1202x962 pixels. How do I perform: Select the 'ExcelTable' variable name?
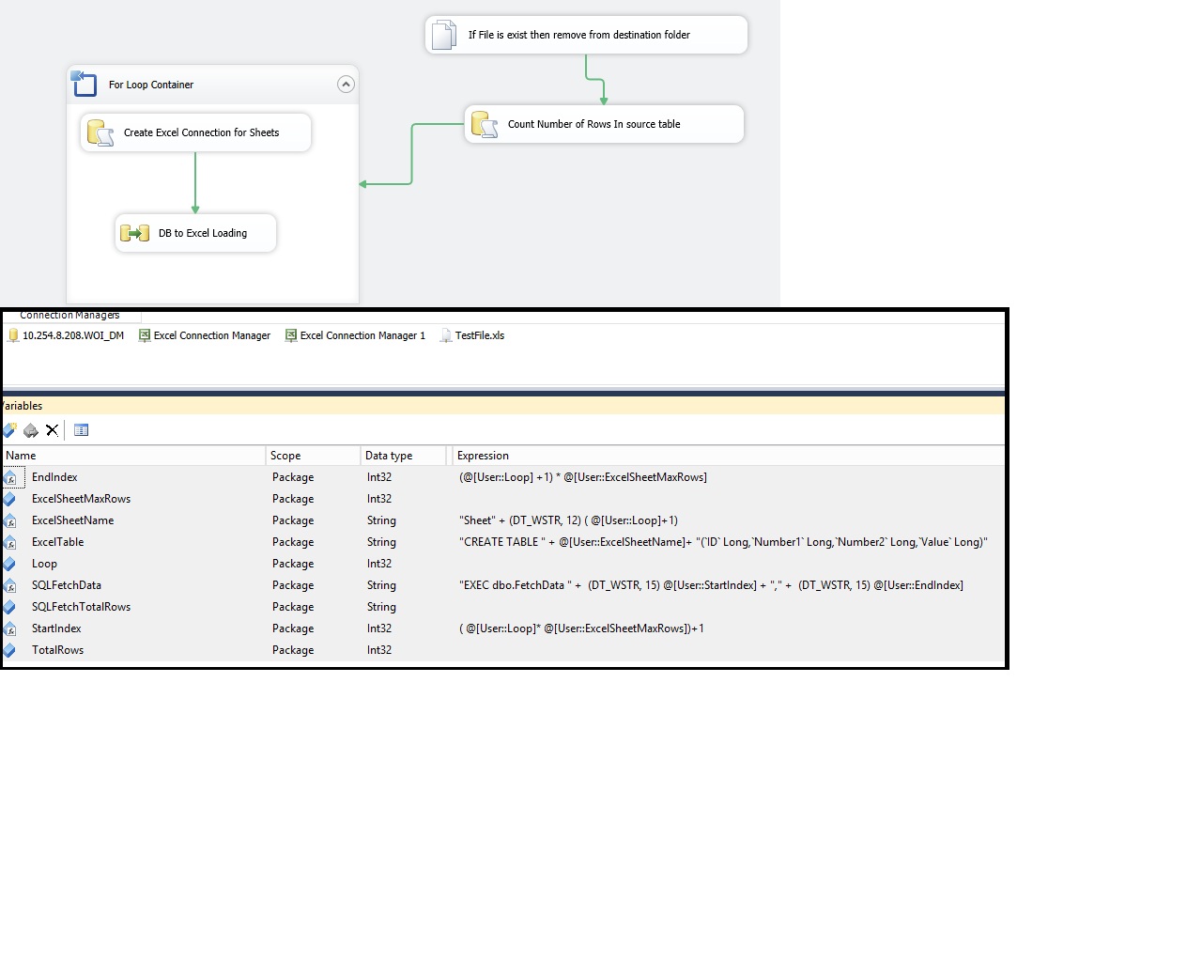[57, 542]
